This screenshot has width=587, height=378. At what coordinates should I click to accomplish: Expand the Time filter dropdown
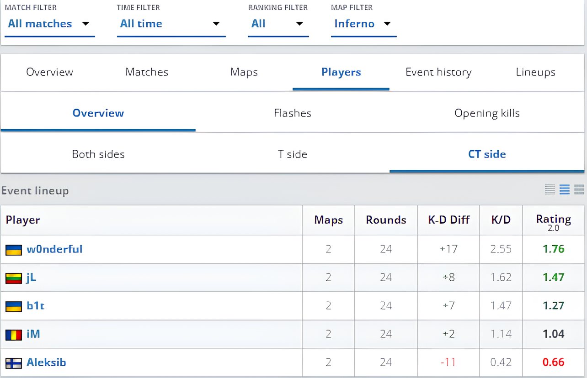click(171, 24)
